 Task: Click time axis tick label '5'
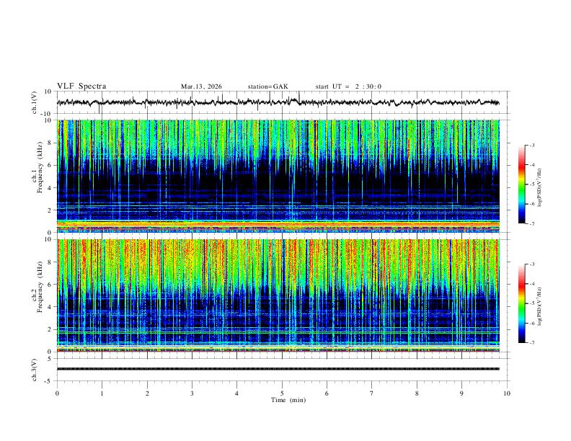282,393
